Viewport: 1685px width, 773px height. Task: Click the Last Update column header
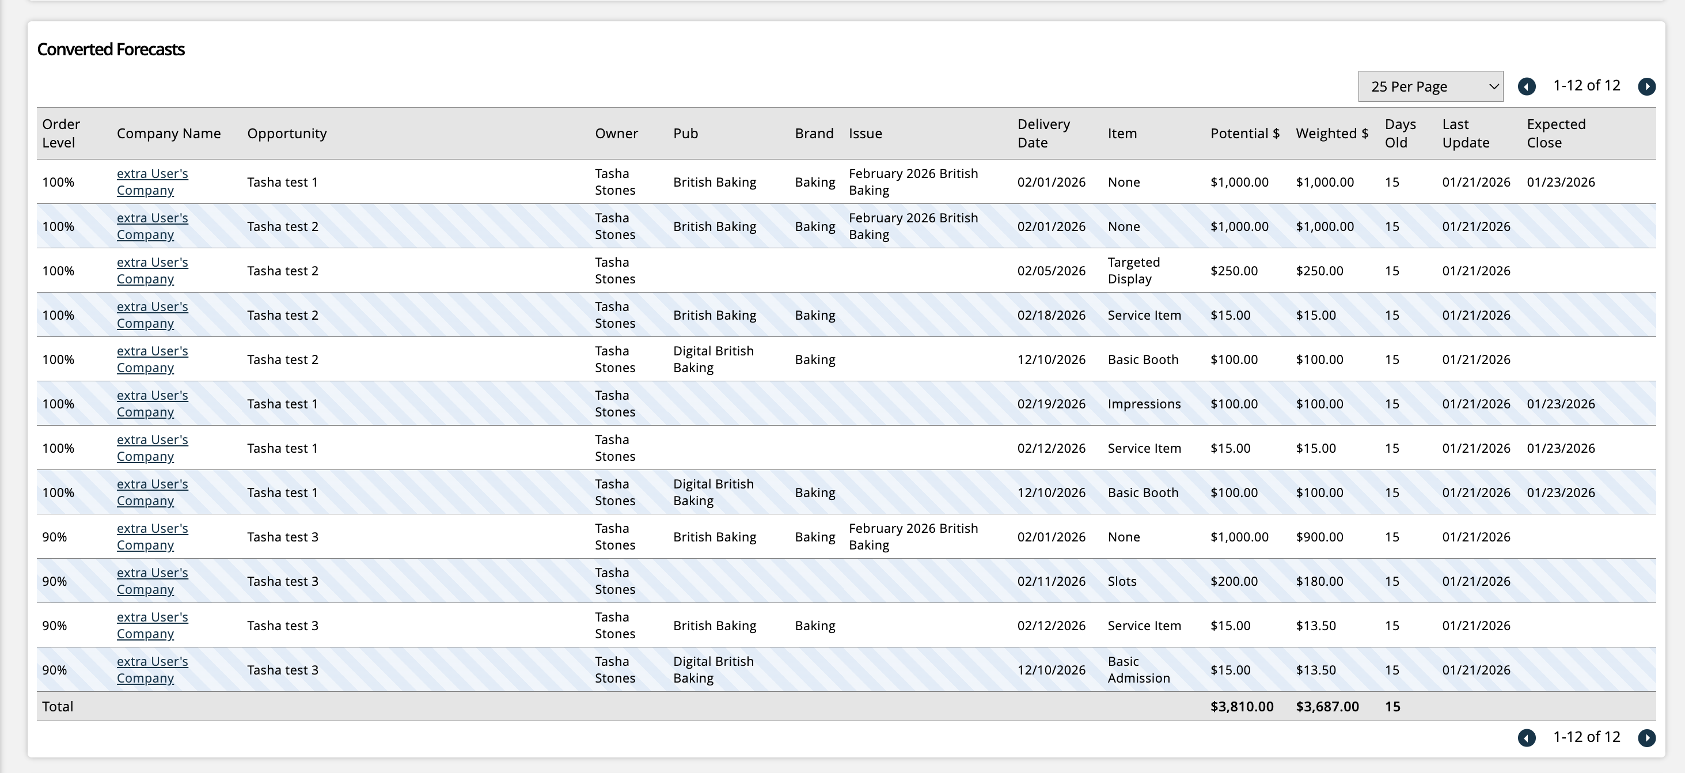point(1465,134)
